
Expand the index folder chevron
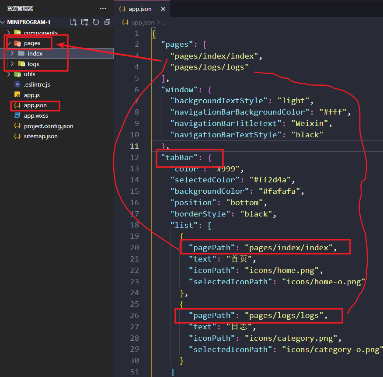[12, 53]
